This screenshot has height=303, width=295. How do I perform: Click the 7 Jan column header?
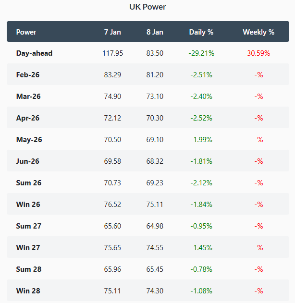[112, 32]
